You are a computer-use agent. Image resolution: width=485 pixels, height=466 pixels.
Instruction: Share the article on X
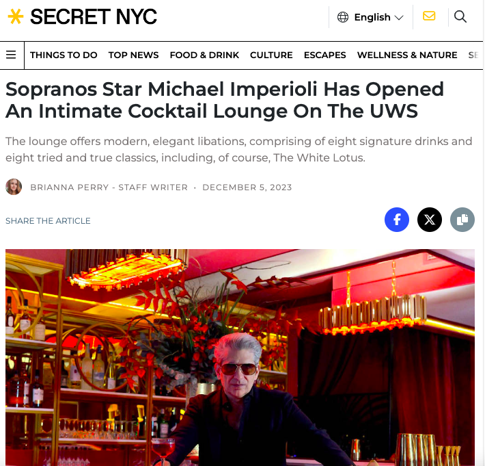coord(430,220)
